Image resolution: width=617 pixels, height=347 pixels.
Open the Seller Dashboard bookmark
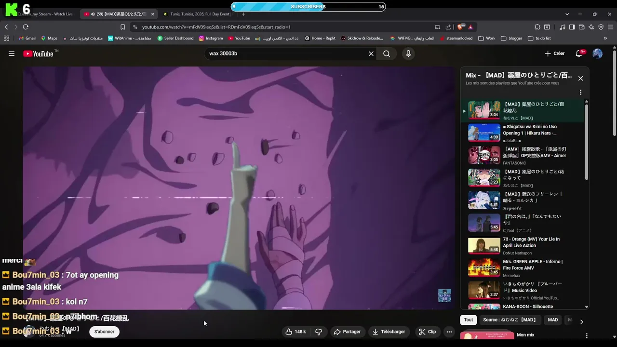tap(175, 38)
